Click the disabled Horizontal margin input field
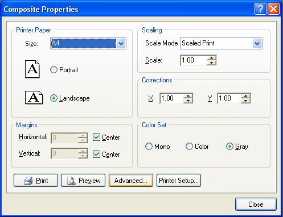 (x=64, y=138)
